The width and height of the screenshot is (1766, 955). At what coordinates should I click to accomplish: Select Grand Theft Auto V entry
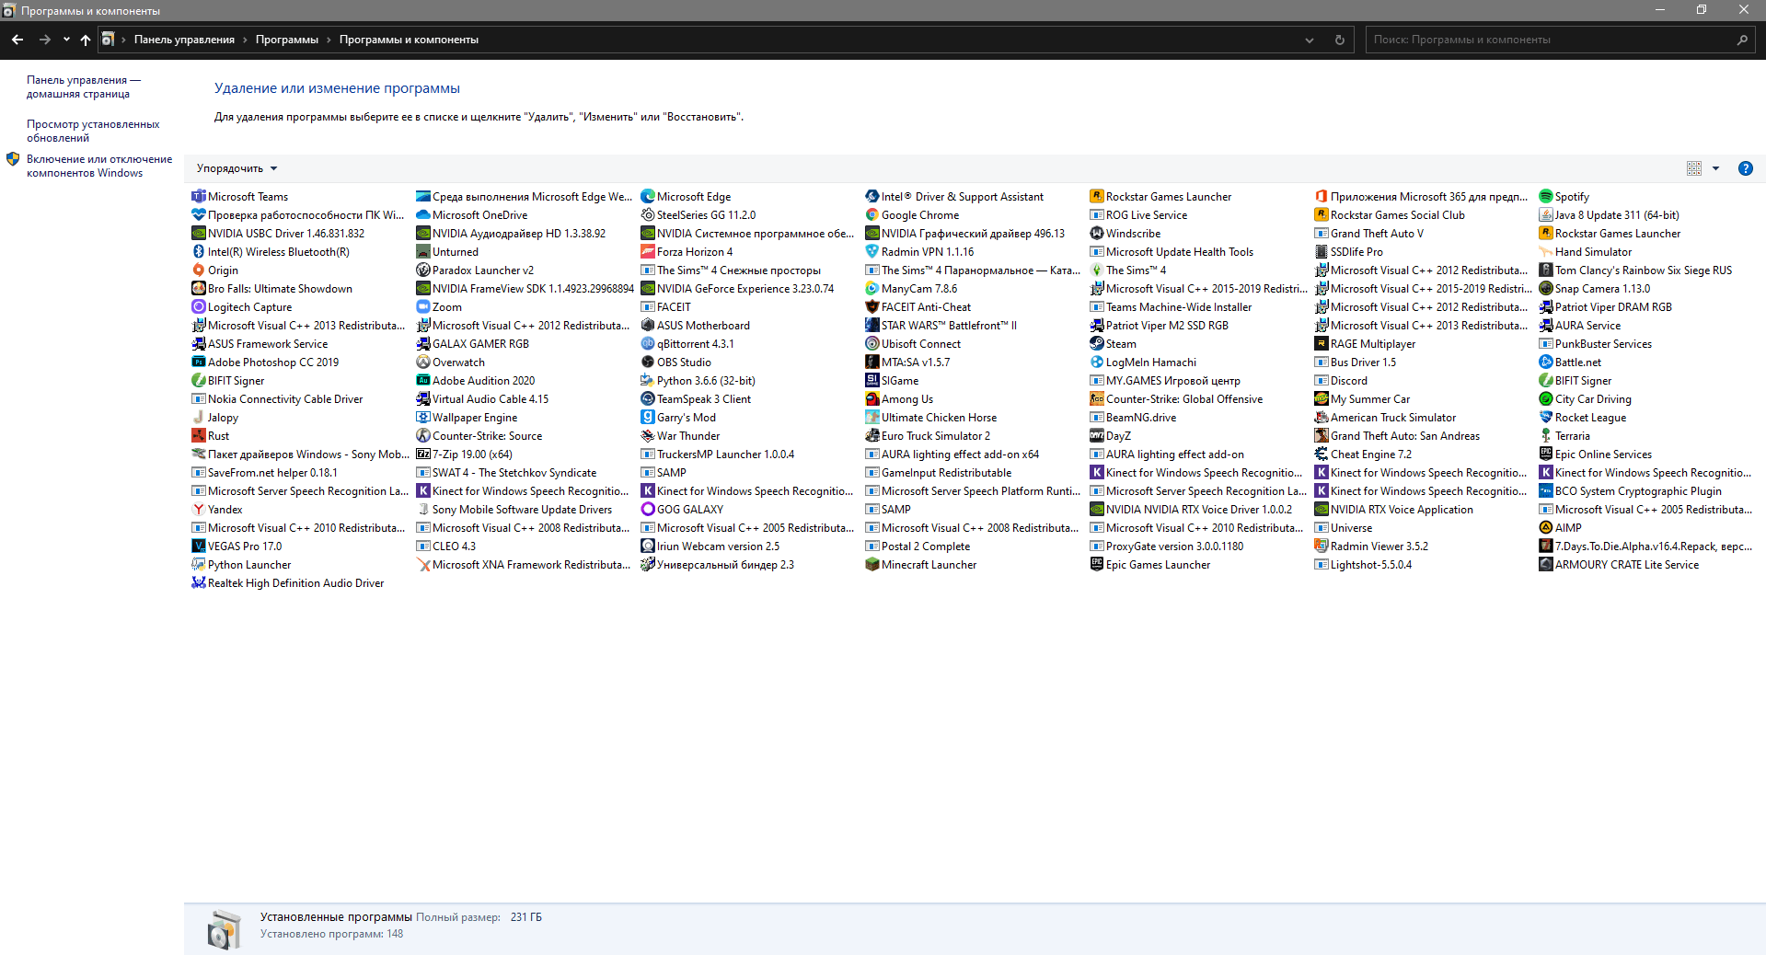pyautogui.click(x=1368, y=233)
